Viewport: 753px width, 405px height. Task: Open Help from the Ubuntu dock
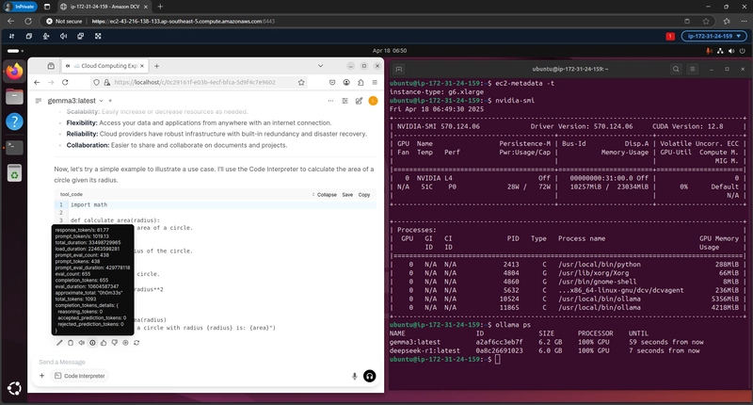[14, 121]
